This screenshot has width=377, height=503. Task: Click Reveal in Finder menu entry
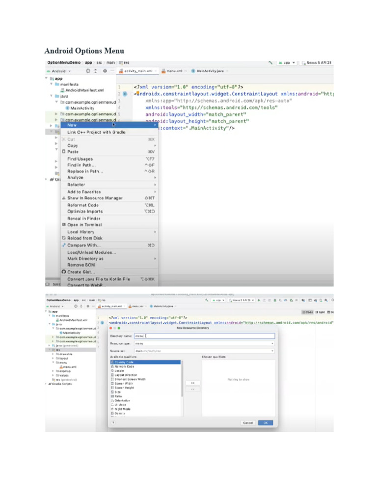coord(109,219)
